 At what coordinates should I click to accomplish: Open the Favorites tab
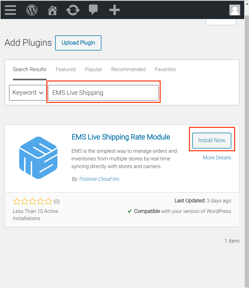[165, 69]
